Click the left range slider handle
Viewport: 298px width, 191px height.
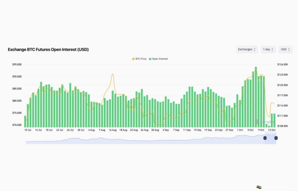point(265,138)
